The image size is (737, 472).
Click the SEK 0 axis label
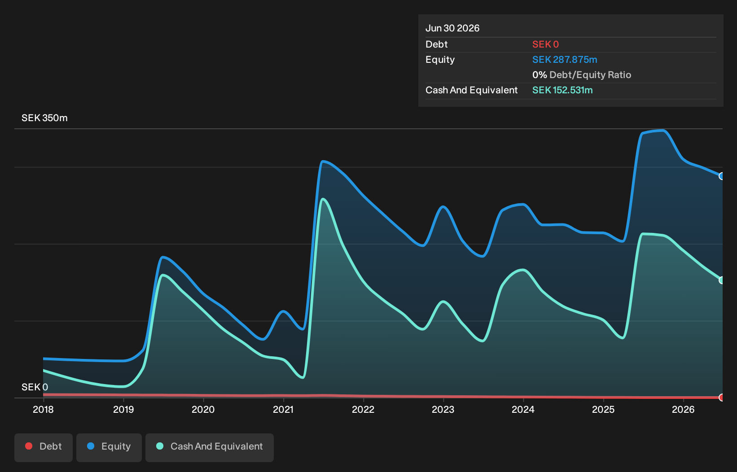click(x=35, y=387)
